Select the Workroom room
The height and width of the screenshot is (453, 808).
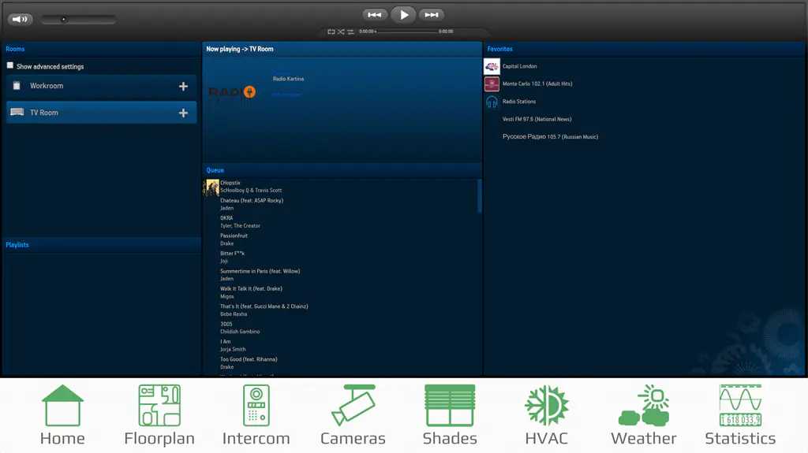(x=102, y=86)
